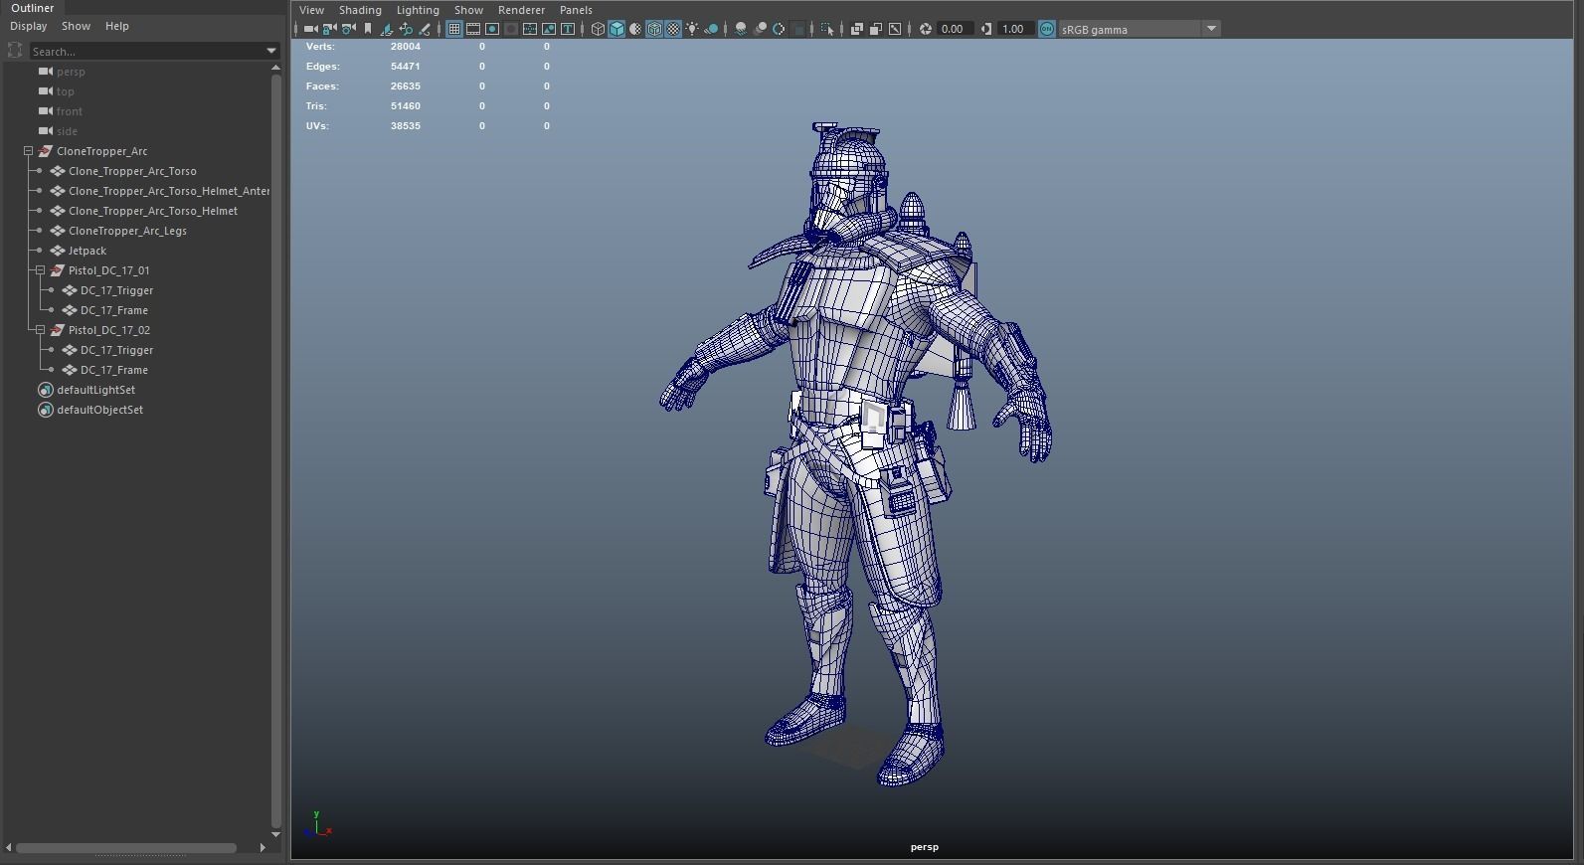Click the Grease Pencil icon
1584x865 pixels.
point(425,29)
